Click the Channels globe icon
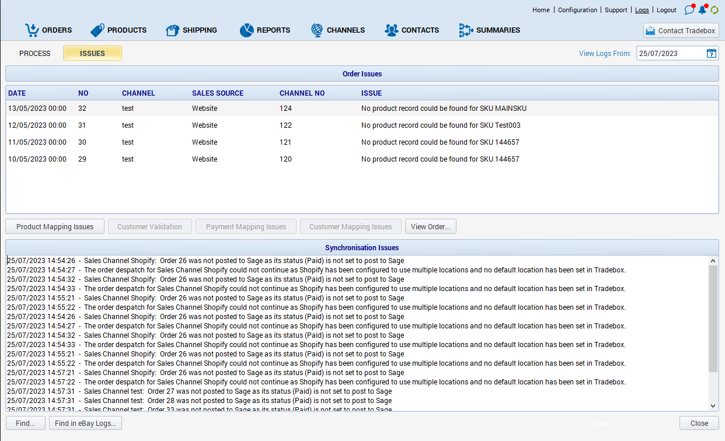 click(x=316, y=30)
